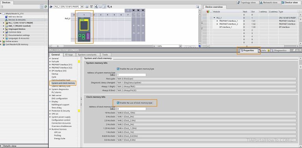
Task: Switch to Topology view tab
Action: click(x=247, y=2)
